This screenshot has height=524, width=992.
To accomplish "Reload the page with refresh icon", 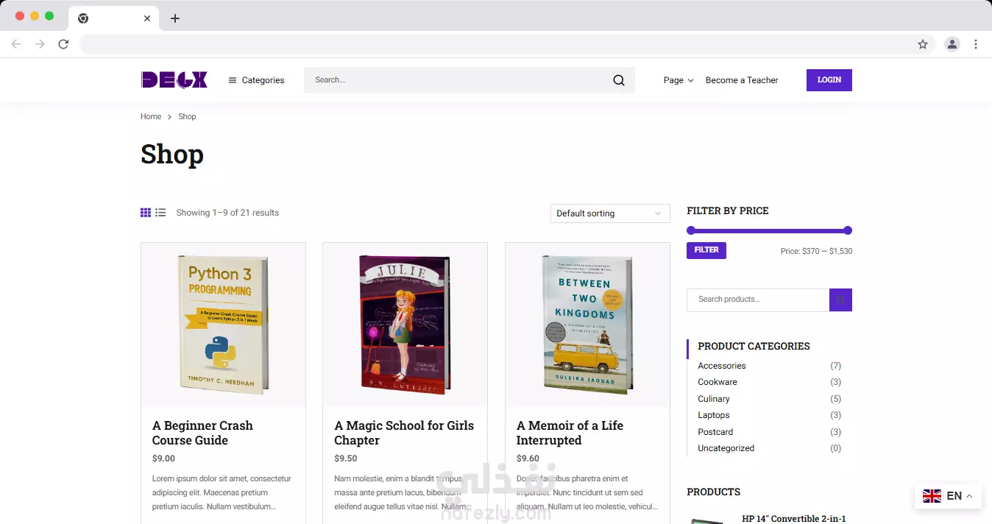I will (63, 44).
